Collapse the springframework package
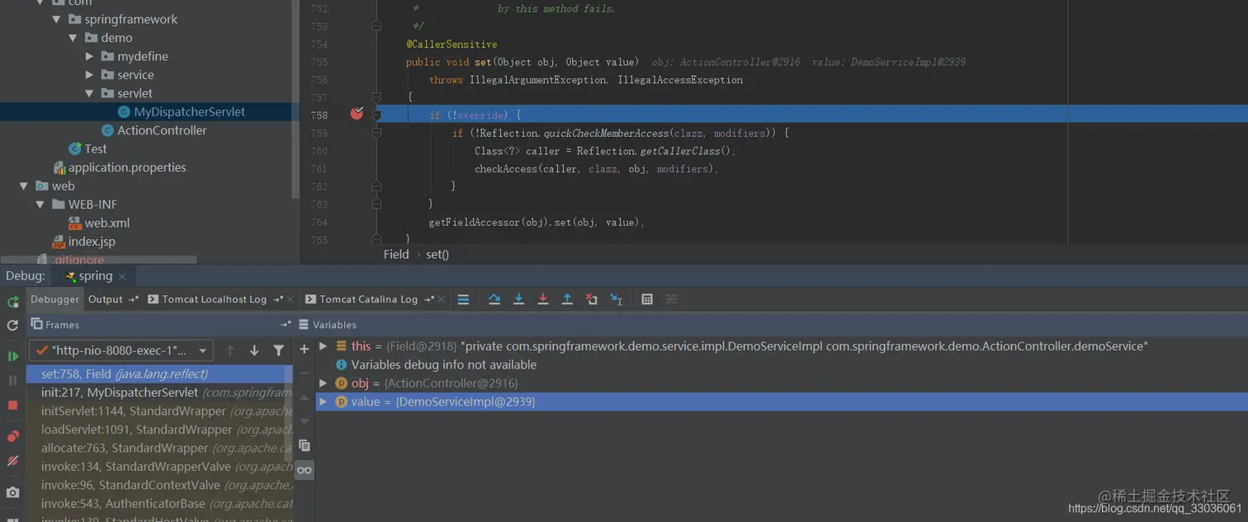This screenshot has height=522, width=1248. (56, 19)
